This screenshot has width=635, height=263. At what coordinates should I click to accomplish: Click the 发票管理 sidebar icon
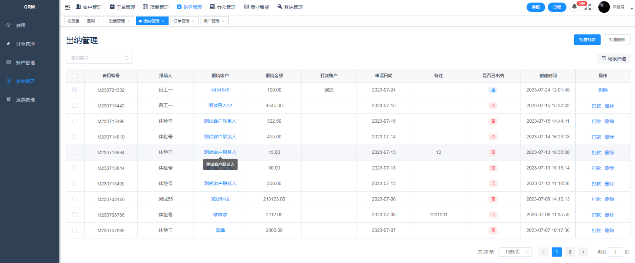[8, 99]
